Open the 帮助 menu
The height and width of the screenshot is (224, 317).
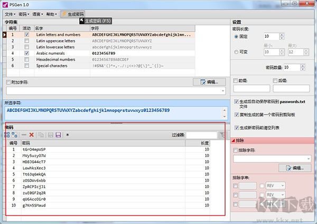[x=51, y=14]
